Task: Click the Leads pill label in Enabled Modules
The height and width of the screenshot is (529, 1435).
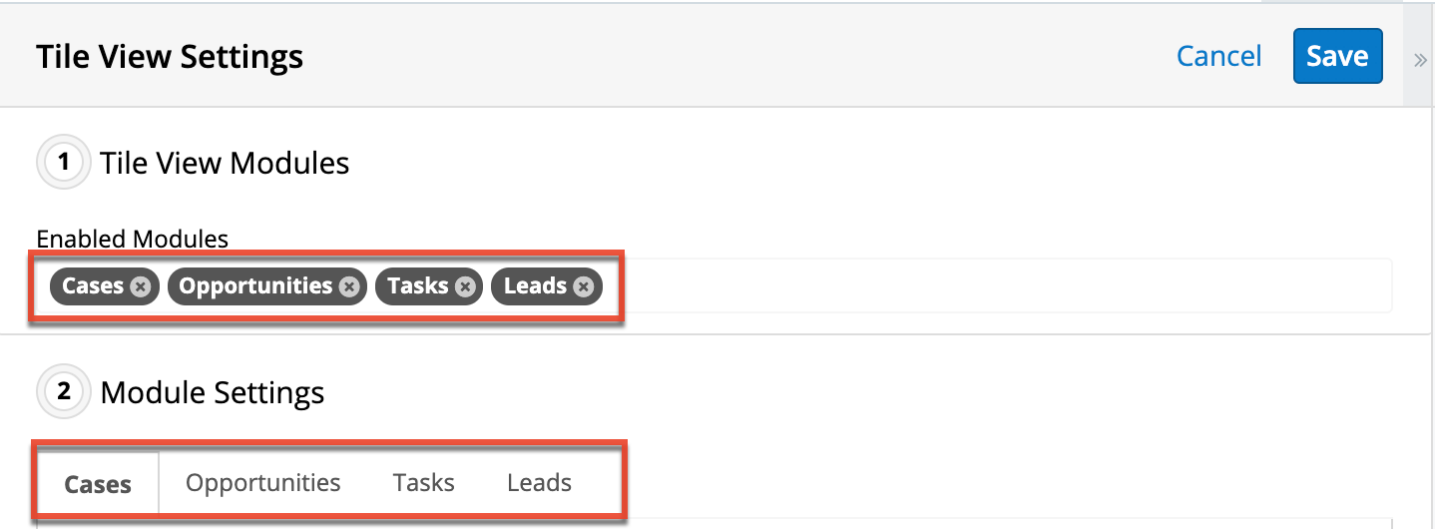Action: [x=536, y=286]
